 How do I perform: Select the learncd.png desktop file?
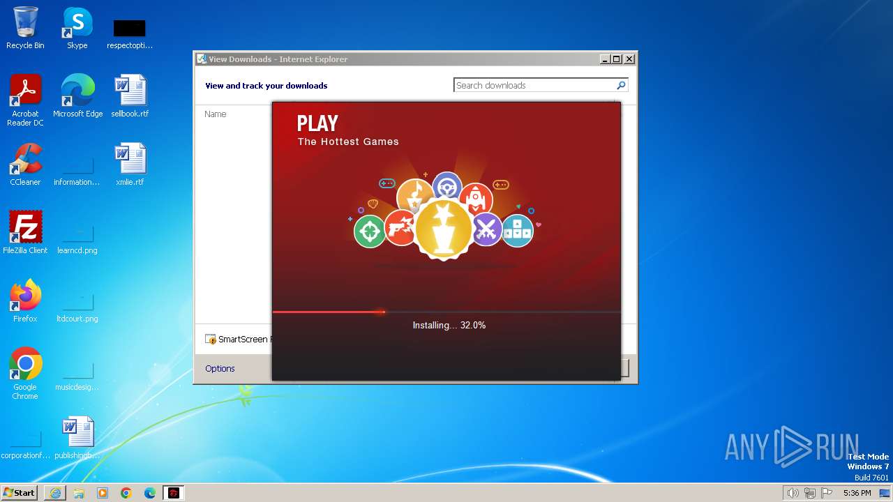77,238
